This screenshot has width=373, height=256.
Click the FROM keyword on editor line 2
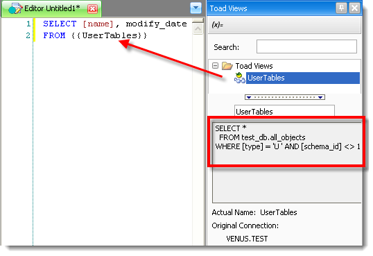click(x=54, y=35)
